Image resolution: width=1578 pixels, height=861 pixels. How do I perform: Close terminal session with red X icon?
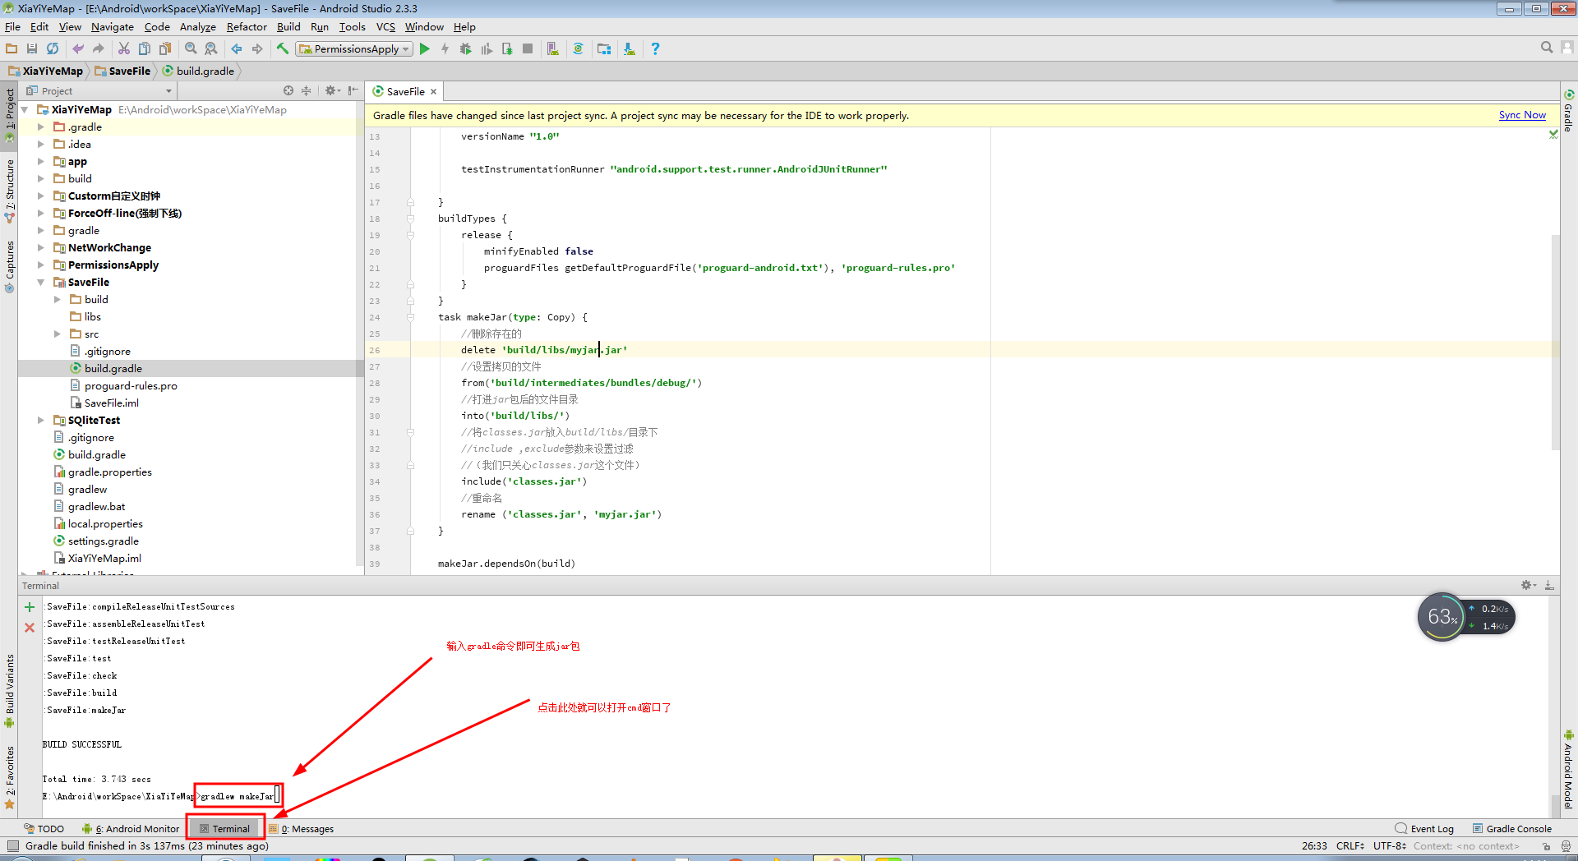coord(30,628)
